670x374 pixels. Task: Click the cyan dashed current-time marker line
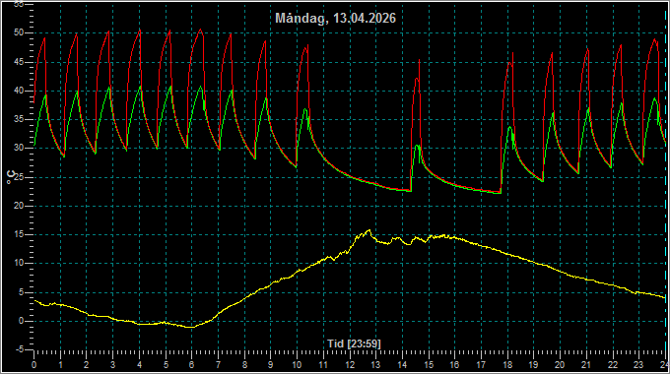(666, 179)
